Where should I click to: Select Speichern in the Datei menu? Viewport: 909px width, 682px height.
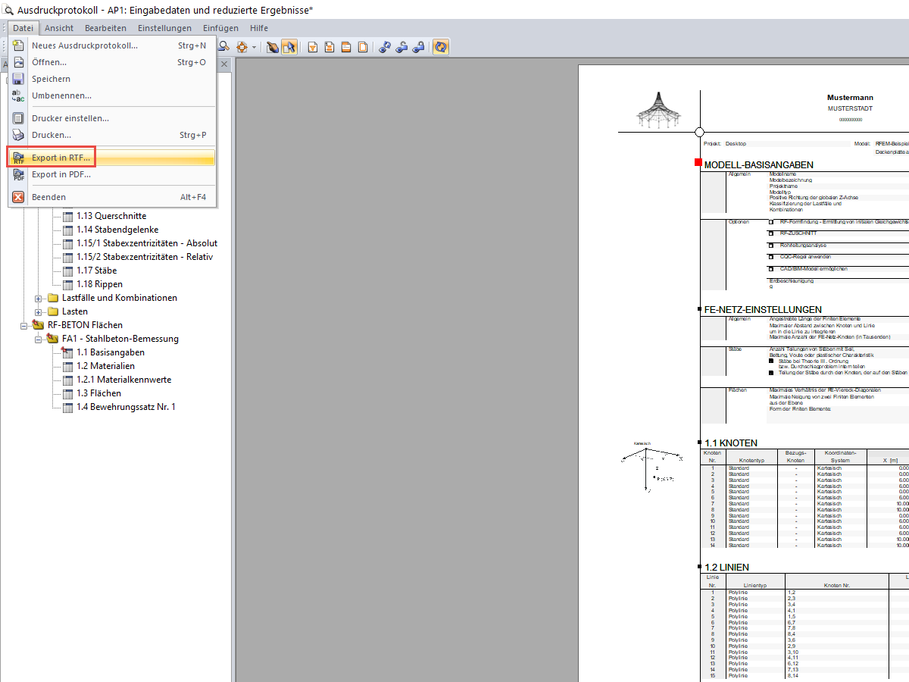click(x=52, y=79)
